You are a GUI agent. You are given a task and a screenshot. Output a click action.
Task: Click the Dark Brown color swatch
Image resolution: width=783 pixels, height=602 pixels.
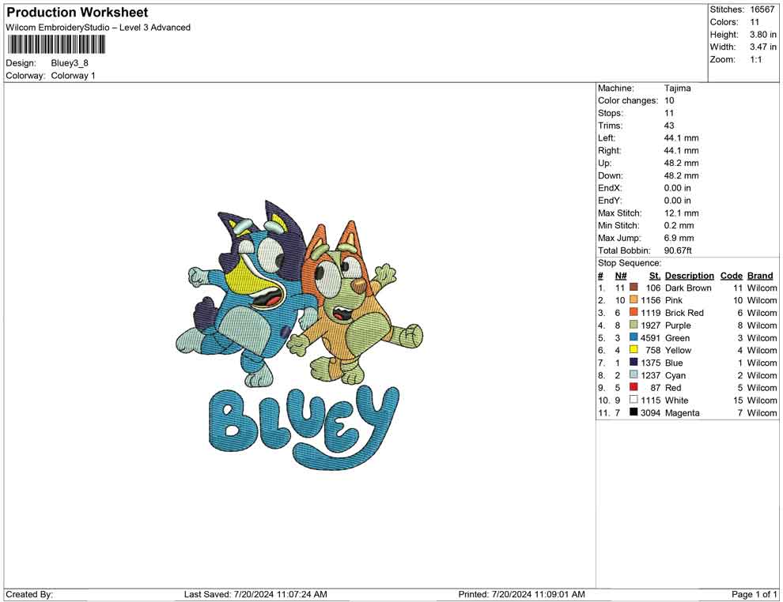tap(634, 288)
